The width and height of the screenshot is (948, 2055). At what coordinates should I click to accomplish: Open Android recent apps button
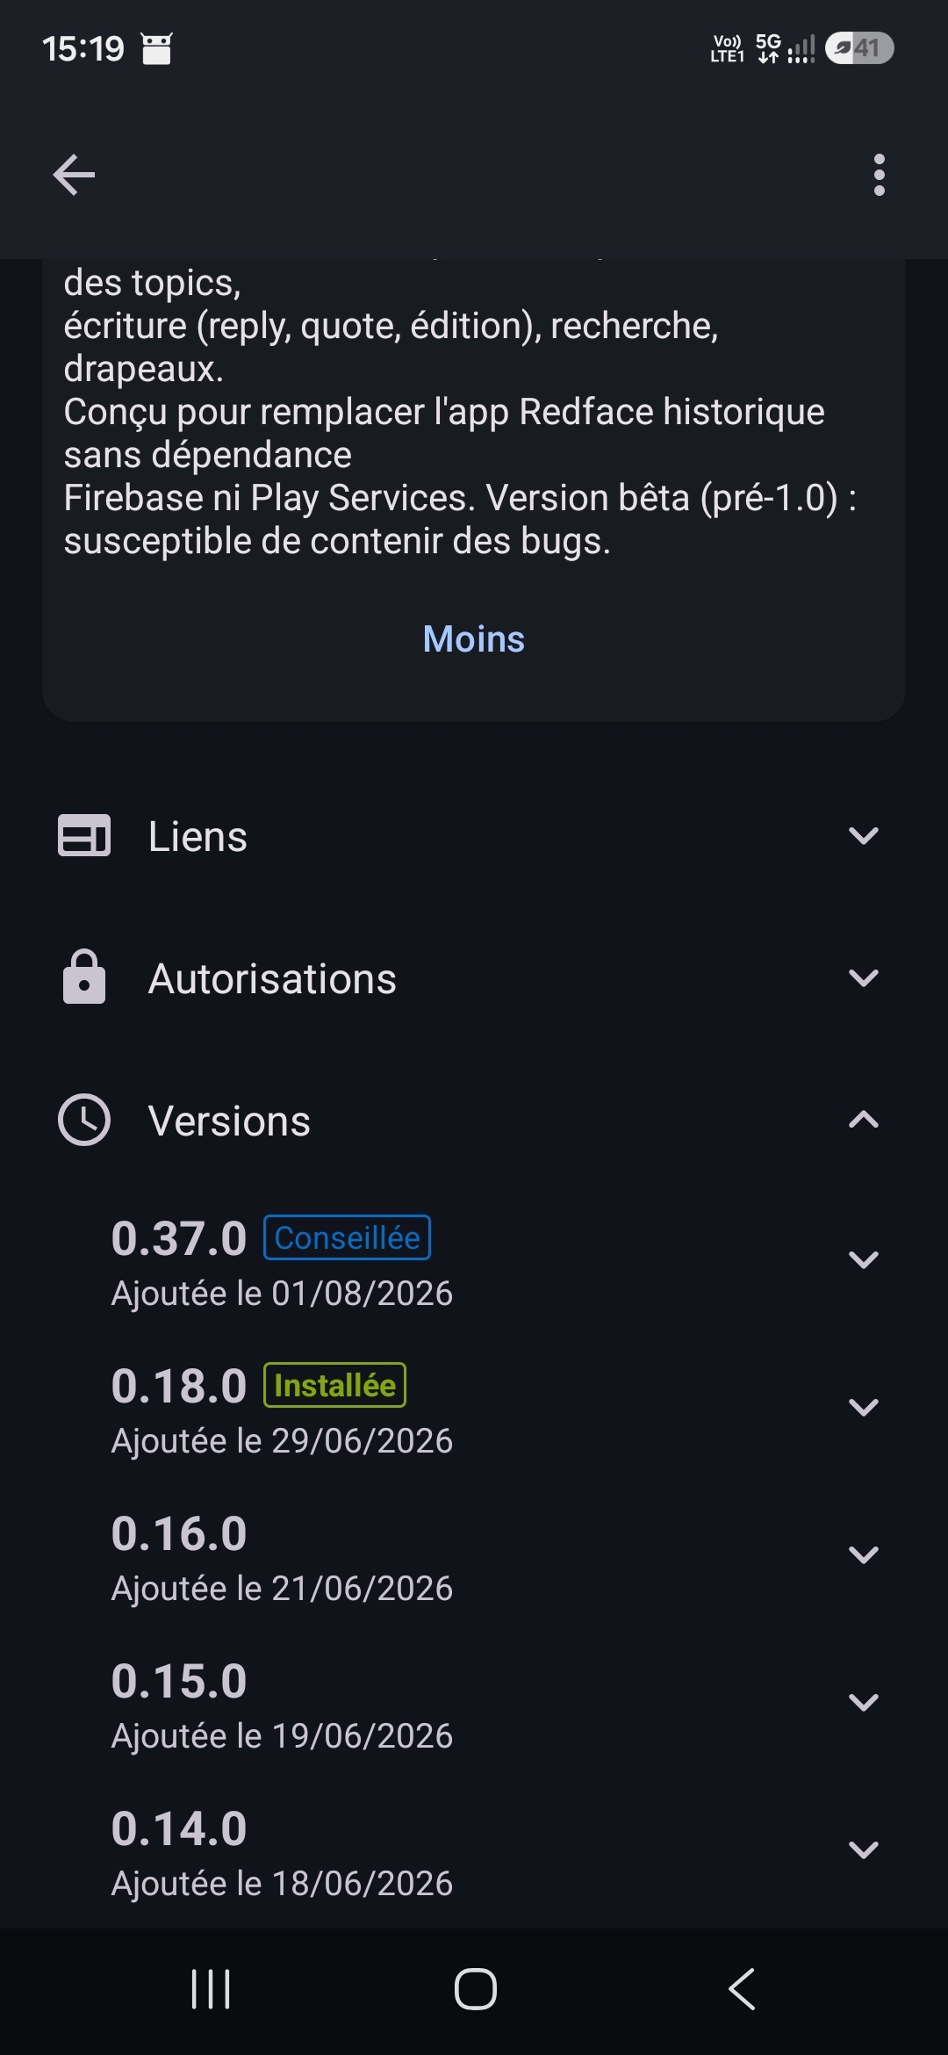211,1989
